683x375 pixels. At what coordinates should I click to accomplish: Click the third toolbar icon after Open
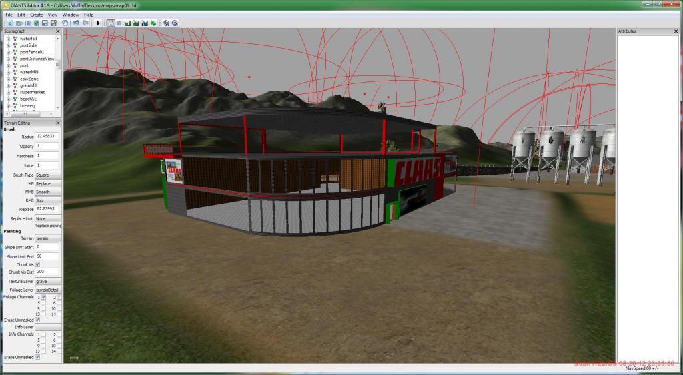tap(28, 23)
